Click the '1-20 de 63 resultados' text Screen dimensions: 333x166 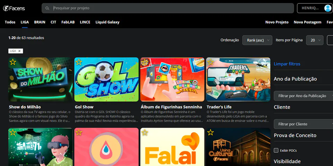click(26, 38)
